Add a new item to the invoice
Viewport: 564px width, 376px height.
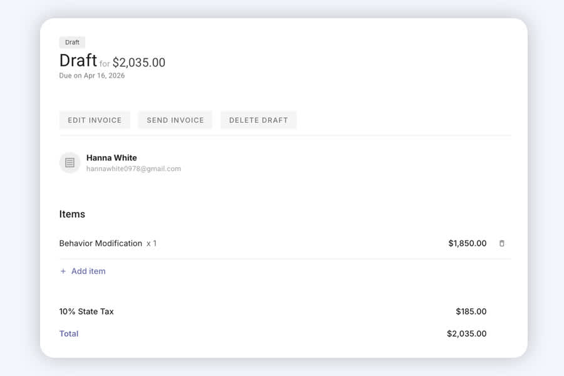click(x=83, y=271)
